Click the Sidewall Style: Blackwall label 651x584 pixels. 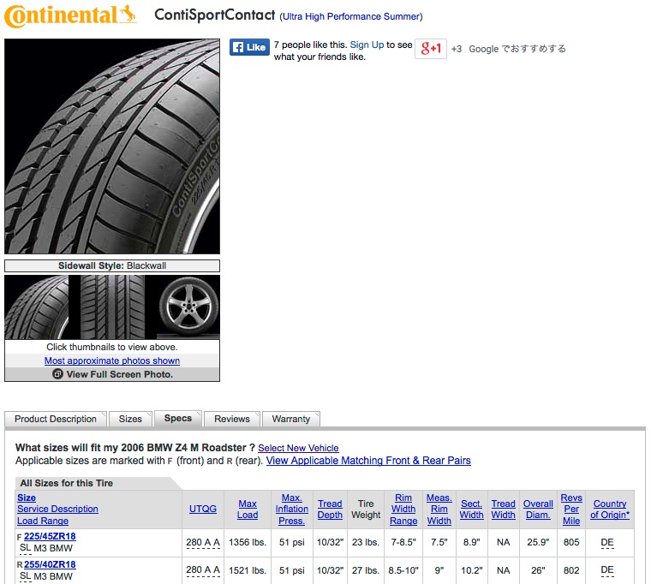[x=112, y=265]
